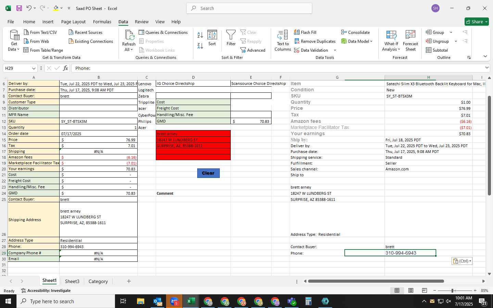Screen dimensions: 493x308
Task: Switch to the Home tab
Action: pyautogui.click(x=29, y=22)
